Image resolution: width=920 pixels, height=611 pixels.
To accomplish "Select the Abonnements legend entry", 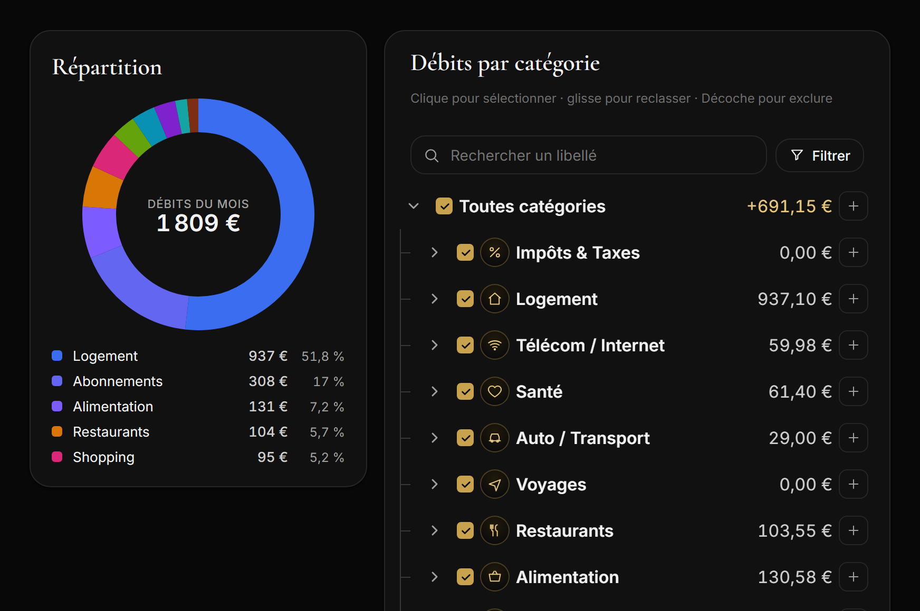I will coord(198,381).
